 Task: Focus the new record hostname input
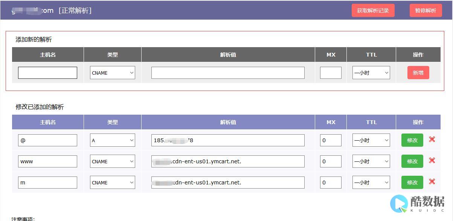click(x=47, y=73)
